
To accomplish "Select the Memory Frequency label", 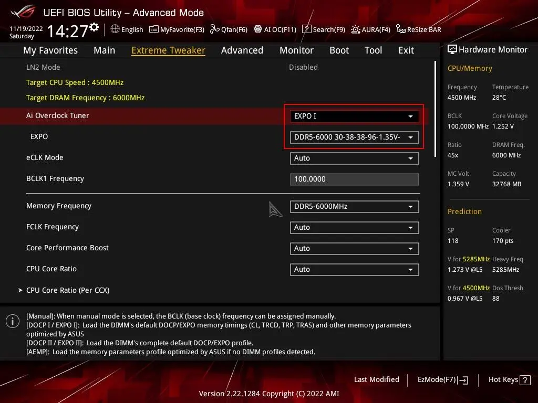I will point(59,206).
